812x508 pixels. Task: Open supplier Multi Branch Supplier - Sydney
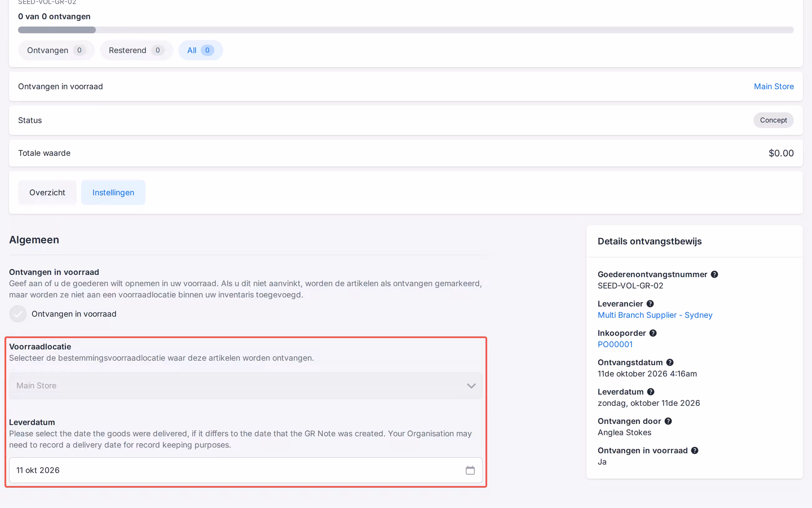(655, 315)
